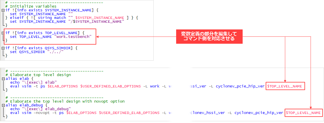Select $TOP_LEVEL_NAME in the elab_debug command

click(x=304, y=113)
